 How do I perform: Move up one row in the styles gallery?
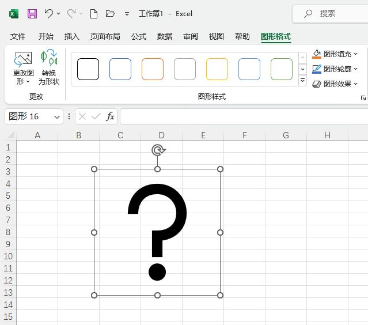[x=302, y=58]
